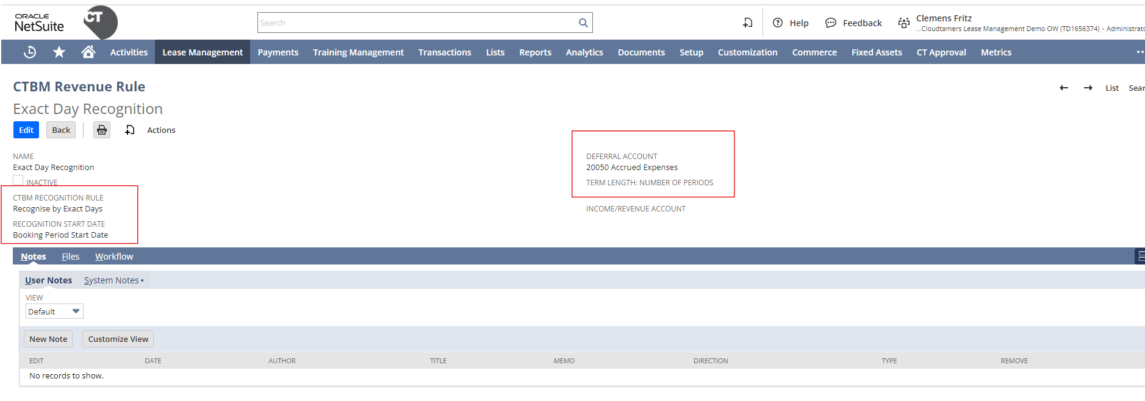Click the Clemens Fritz user name
Viewport: 1145px width, 401px height.
click(x=944, y=18)
